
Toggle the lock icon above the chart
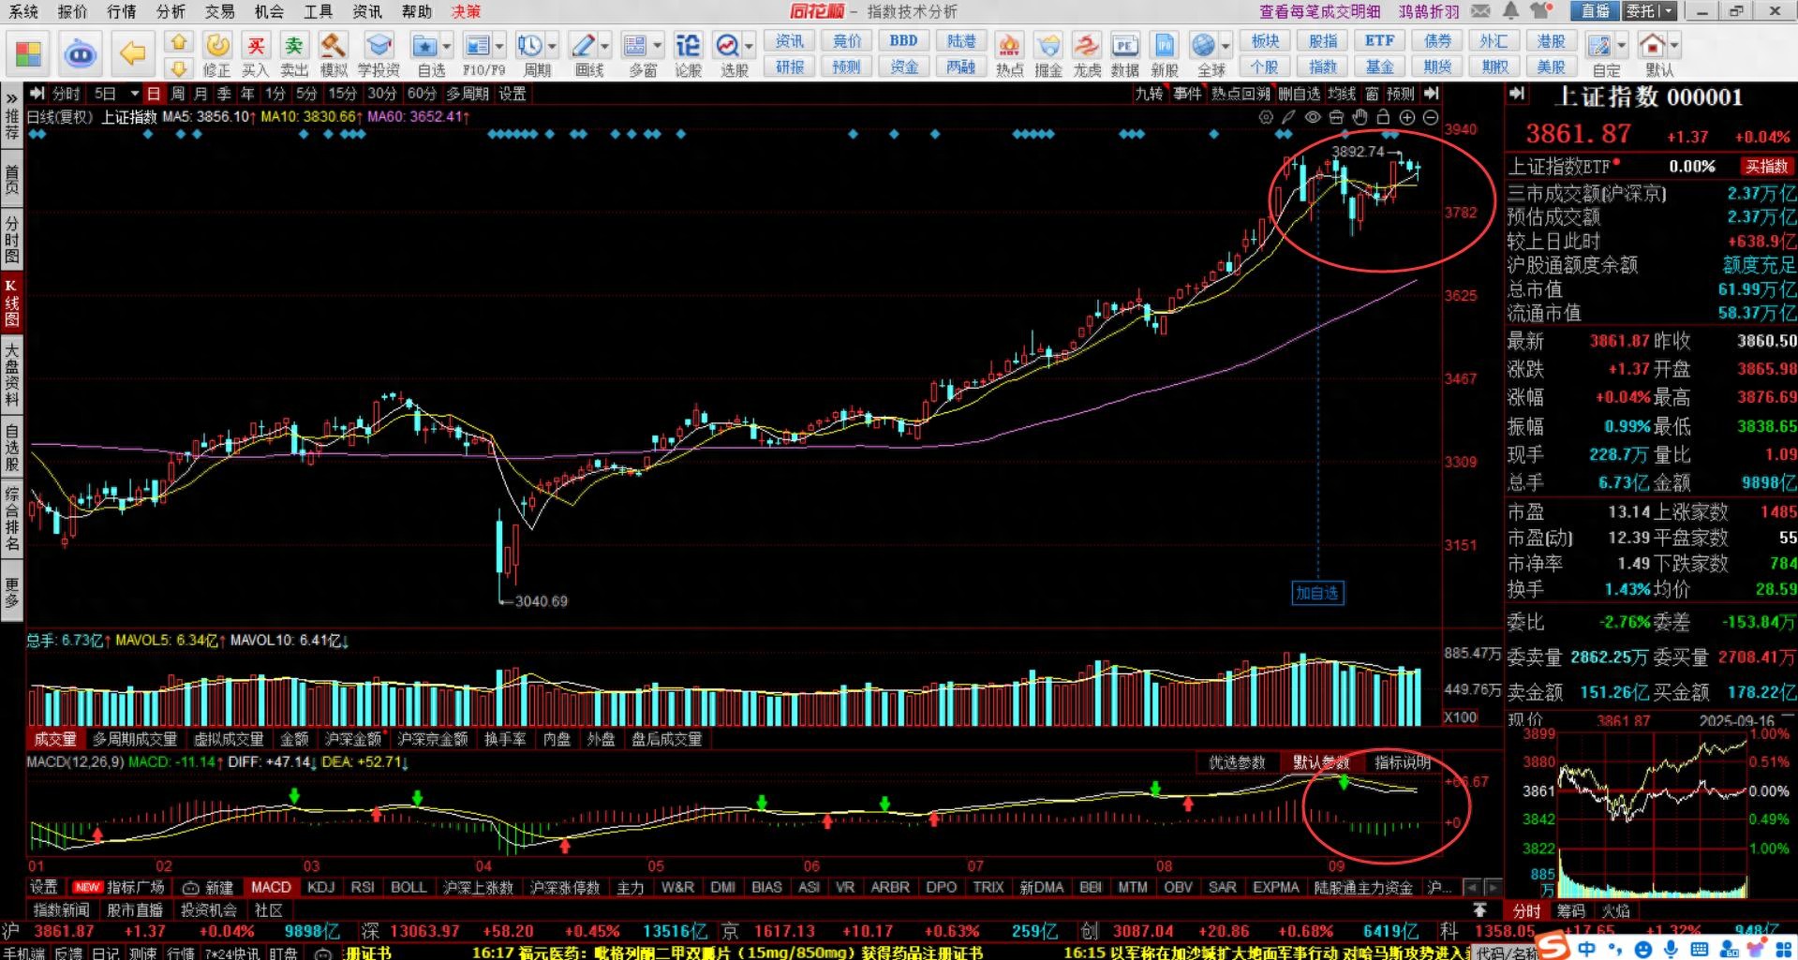(x=1383, y=117)
